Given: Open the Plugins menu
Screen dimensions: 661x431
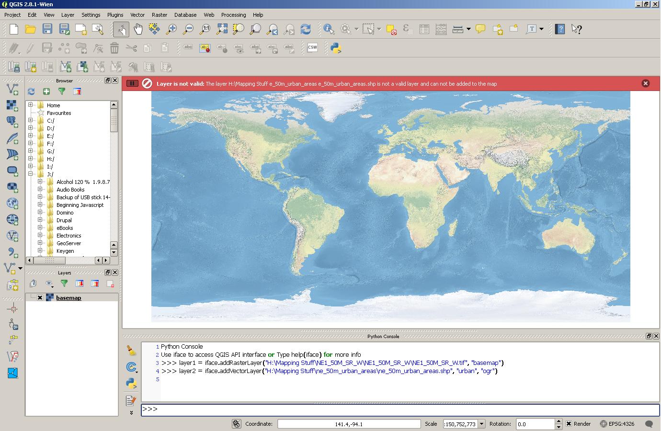Looking at the screenshot, I should click(x=115, y=15).
